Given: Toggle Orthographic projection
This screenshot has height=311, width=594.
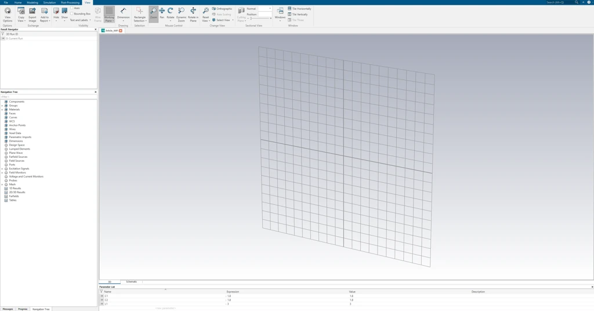Looking at the screenshot, I should point(222,9).
